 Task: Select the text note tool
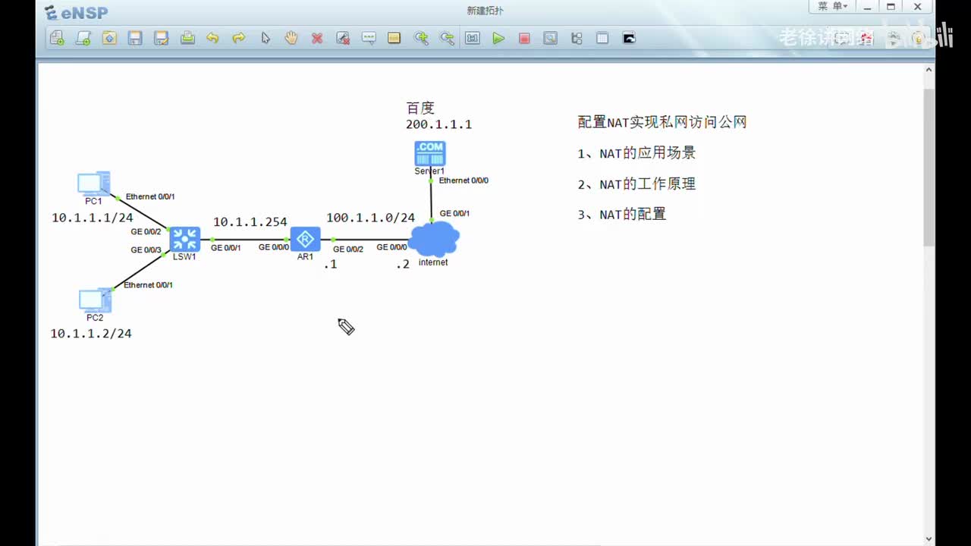tap(369, 38)
